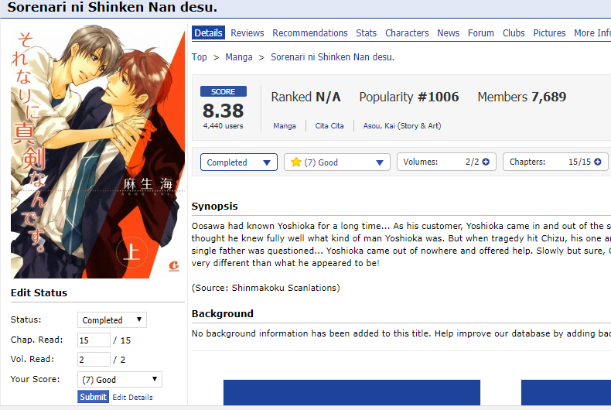Expand Status dropdown in Edit Status panel
The width and height of the screenshot is (611, 410).
tap(112, 320)
